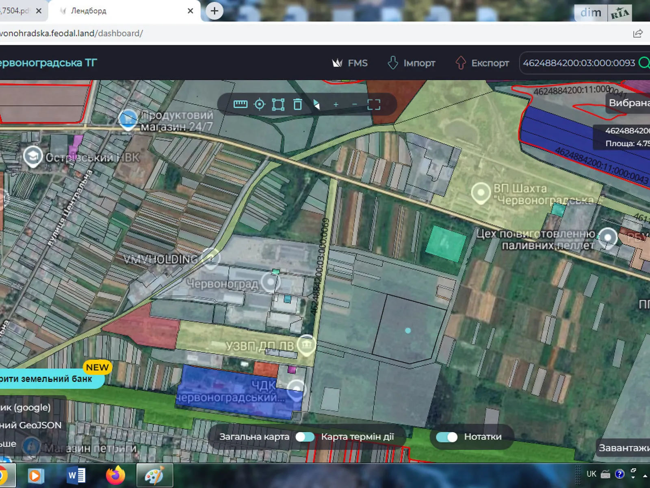Open a new browser tab

(x=214, y=11)
